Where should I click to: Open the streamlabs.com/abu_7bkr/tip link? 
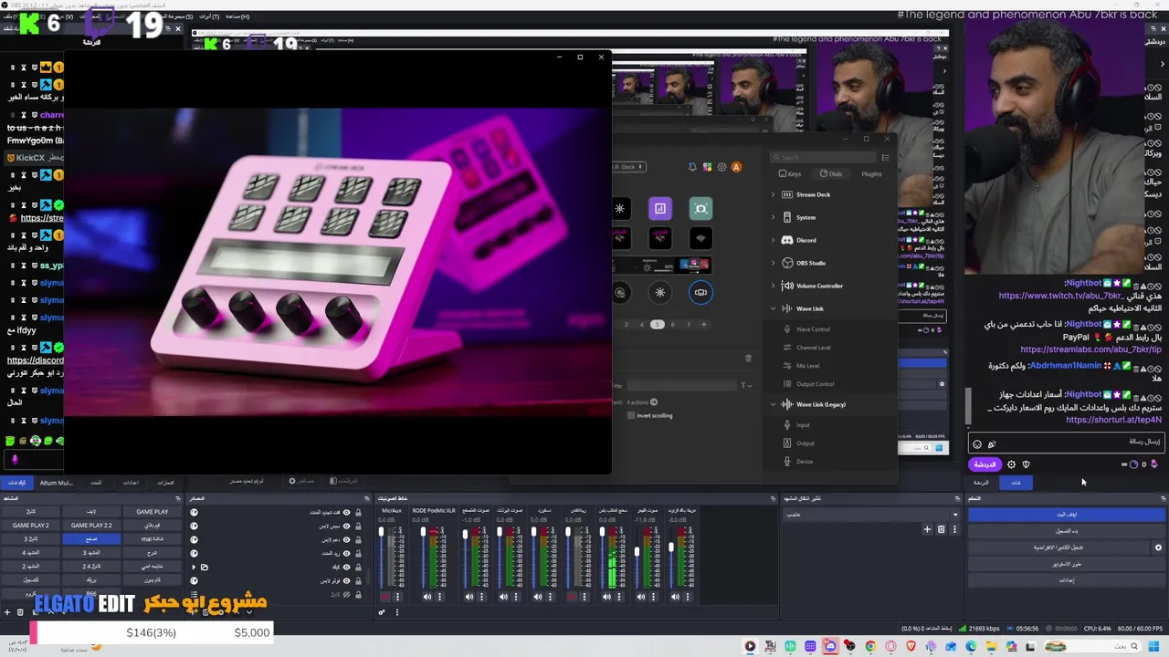(x=1090, y=349)
